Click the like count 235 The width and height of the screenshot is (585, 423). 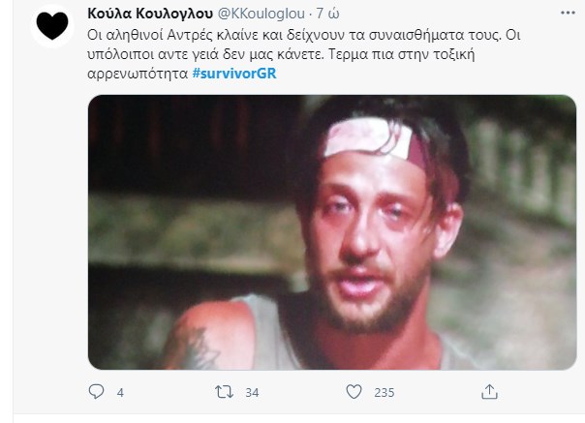(x=384, y=392)
